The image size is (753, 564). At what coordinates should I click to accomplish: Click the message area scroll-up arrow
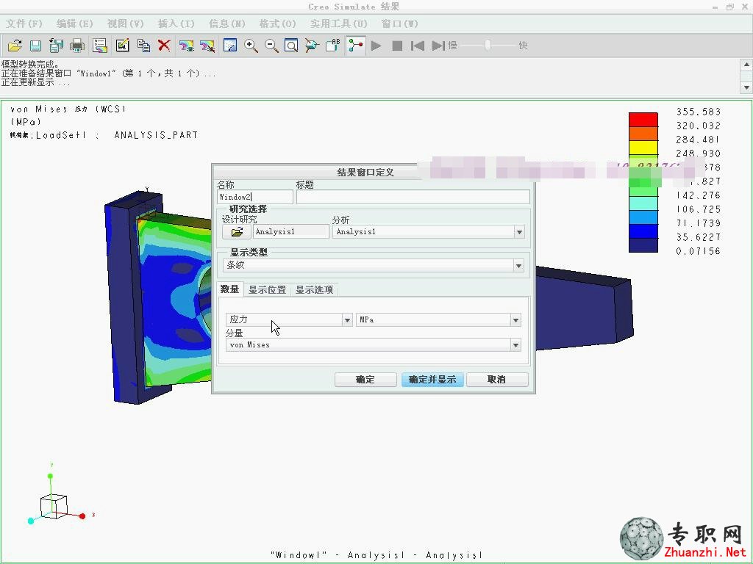tap(746, 65)
